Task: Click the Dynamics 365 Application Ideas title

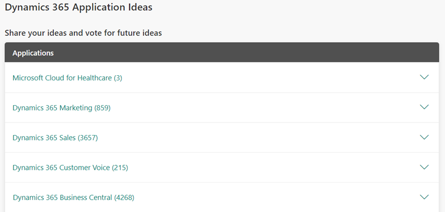Action: [x=79, y=8]
